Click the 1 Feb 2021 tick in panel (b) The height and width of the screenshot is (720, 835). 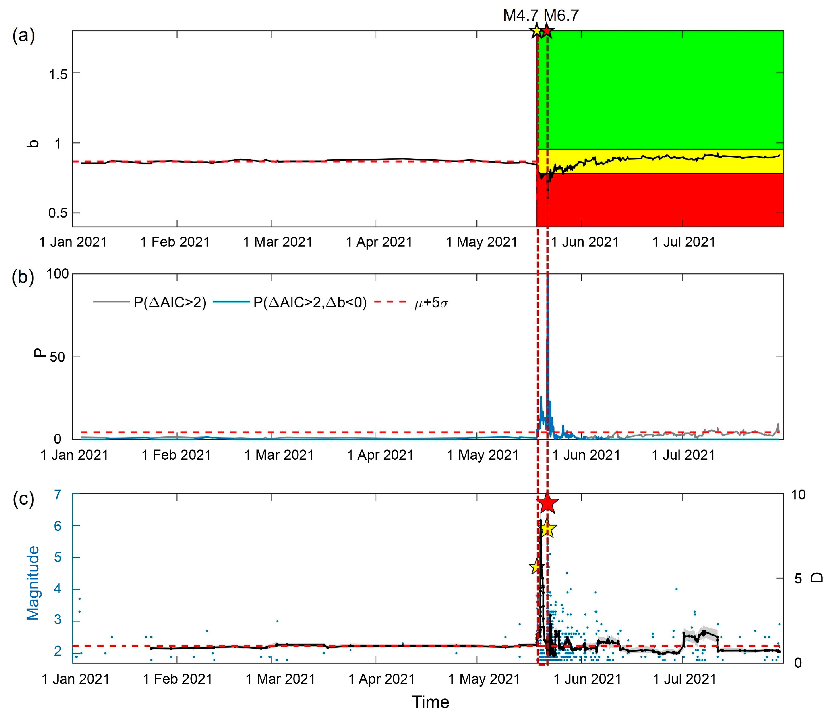tap(176, 455)
